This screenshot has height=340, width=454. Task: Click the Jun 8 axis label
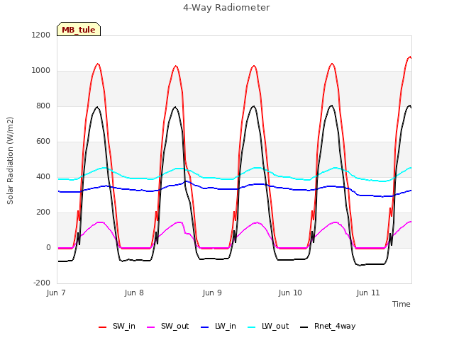tap(134, 293)
